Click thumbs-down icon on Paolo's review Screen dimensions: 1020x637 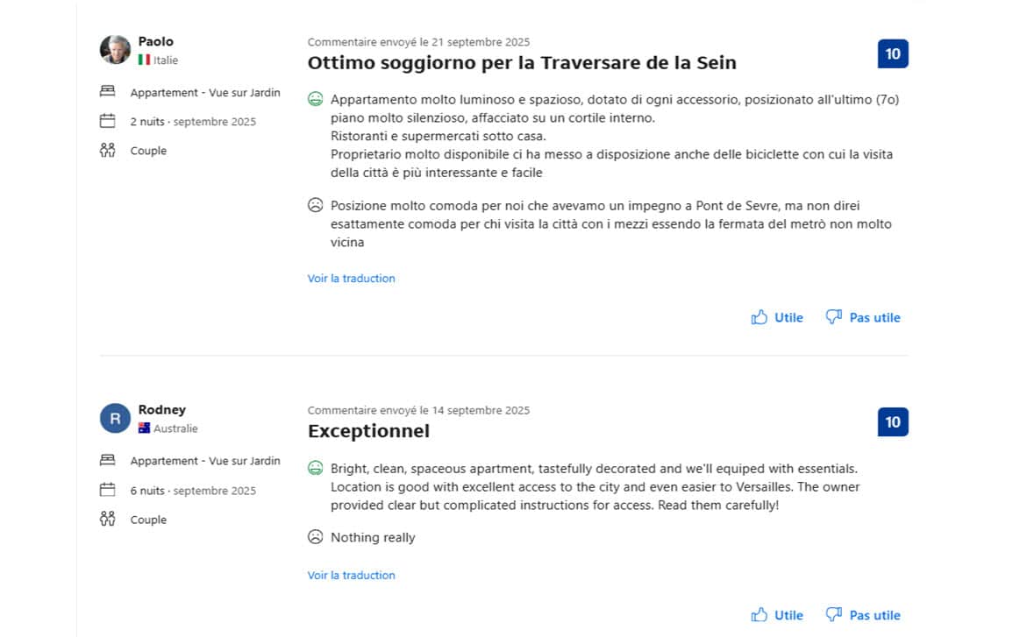point(834,317)
